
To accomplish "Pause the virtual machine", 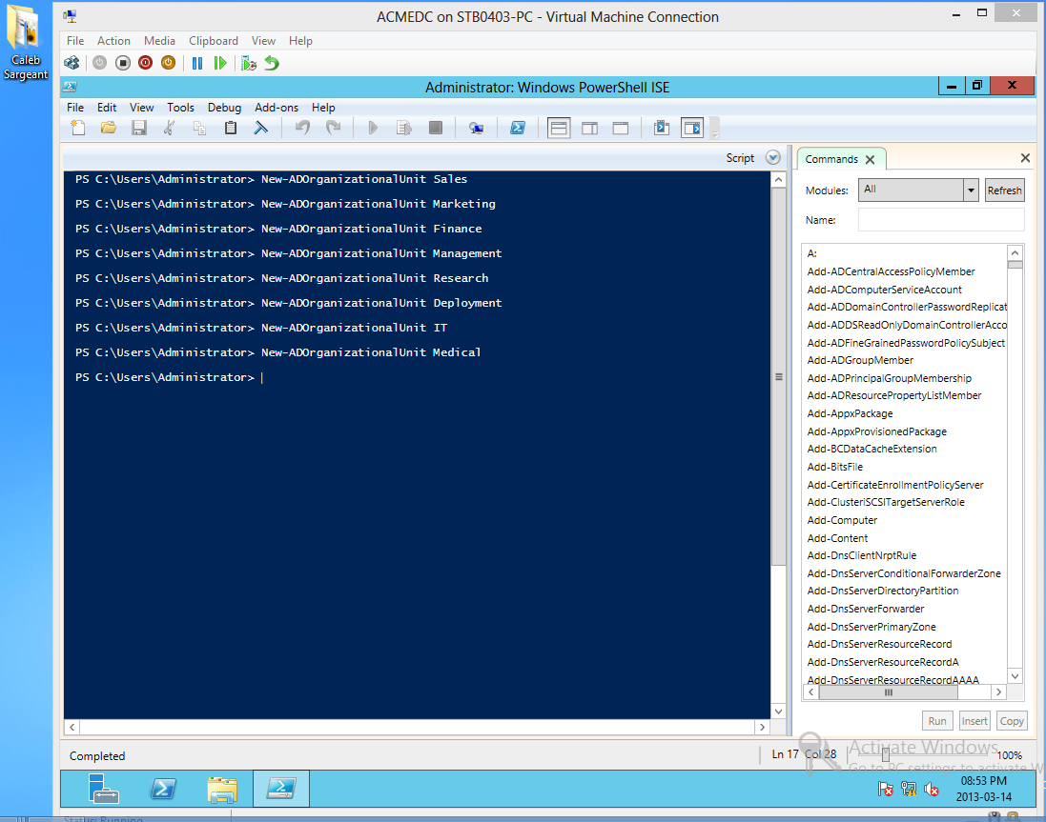I will [197, 63].
